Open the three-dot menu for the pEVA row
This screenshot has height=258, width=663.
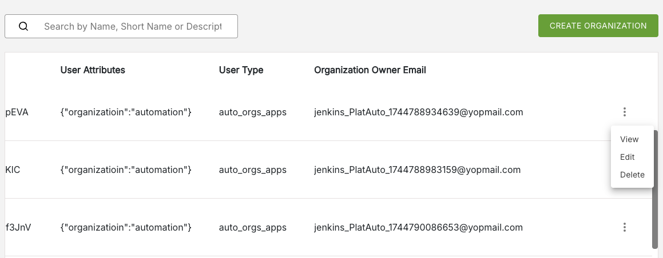click(625, 112)
